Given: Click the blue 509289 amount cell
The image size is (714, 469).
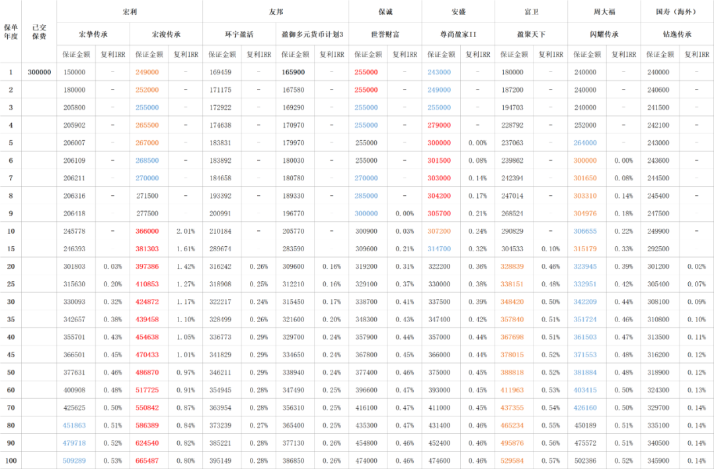Looking at the screenshot, I should click(74, 460).
